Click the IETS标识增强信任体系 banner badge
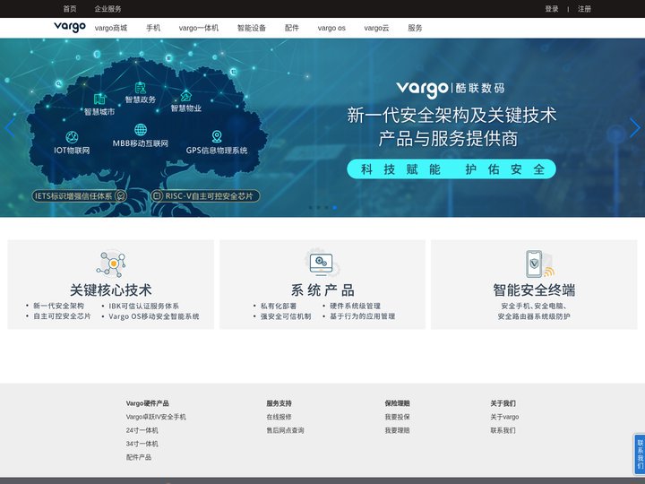 tap(80, 196)
